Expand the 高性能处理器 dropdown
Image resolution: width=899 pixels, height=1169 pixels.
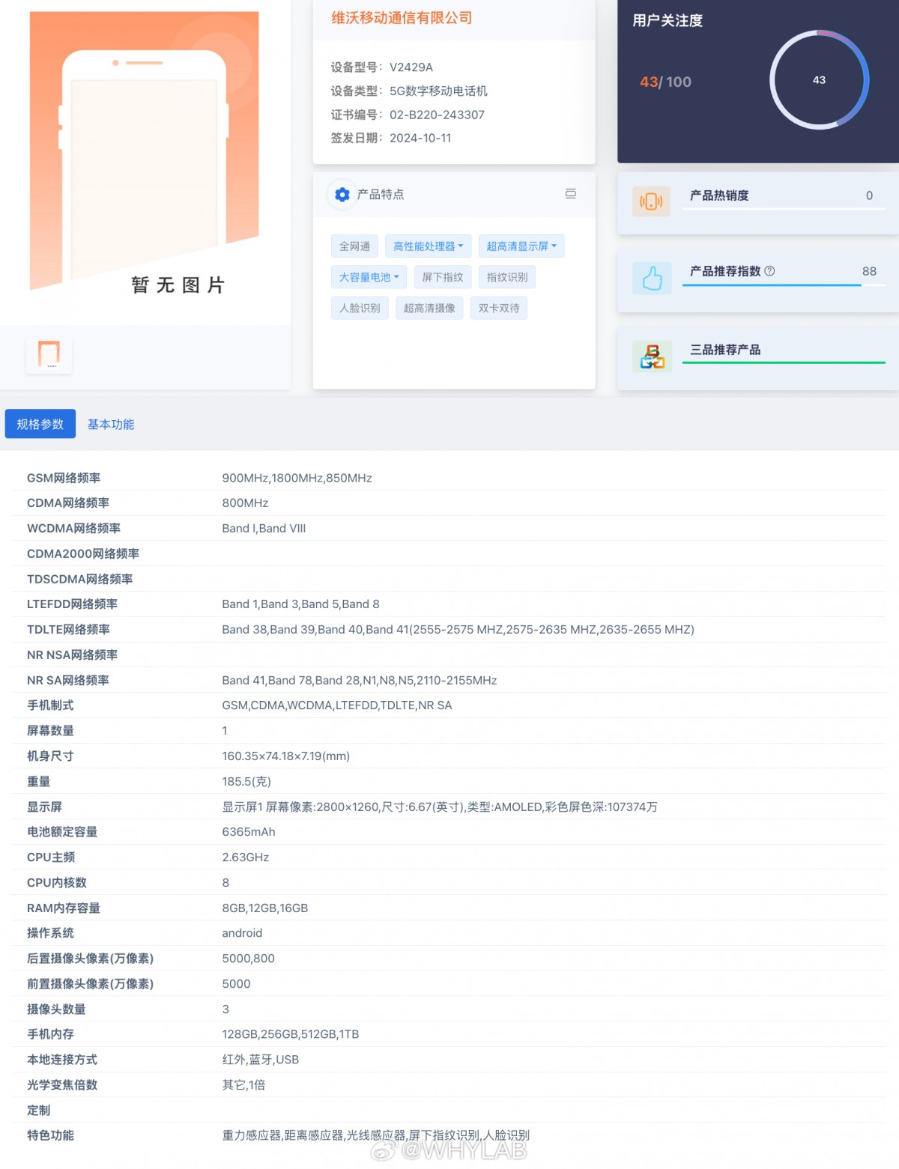(x=428, y=246)
